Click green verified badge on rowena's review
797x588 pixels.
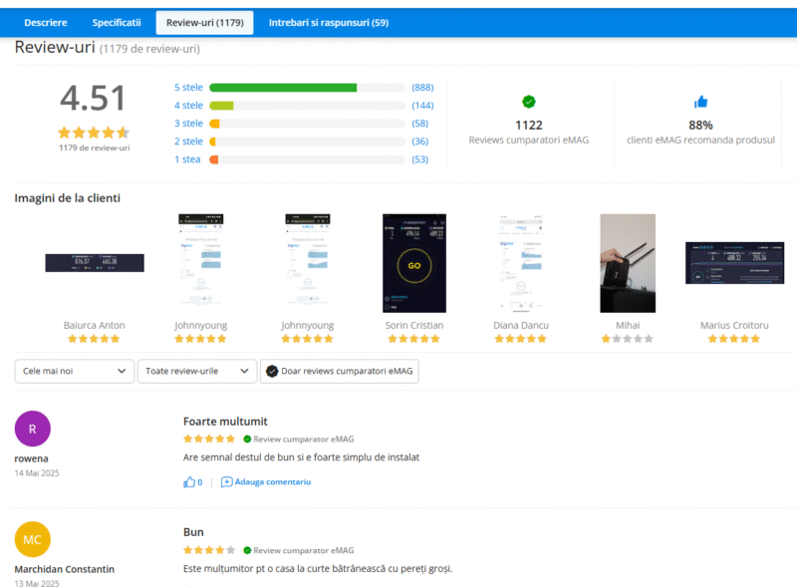(247, 439)
